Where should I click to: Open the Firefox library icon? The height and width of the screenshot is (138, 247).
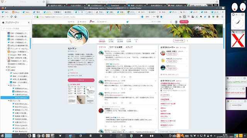[180, 17]
